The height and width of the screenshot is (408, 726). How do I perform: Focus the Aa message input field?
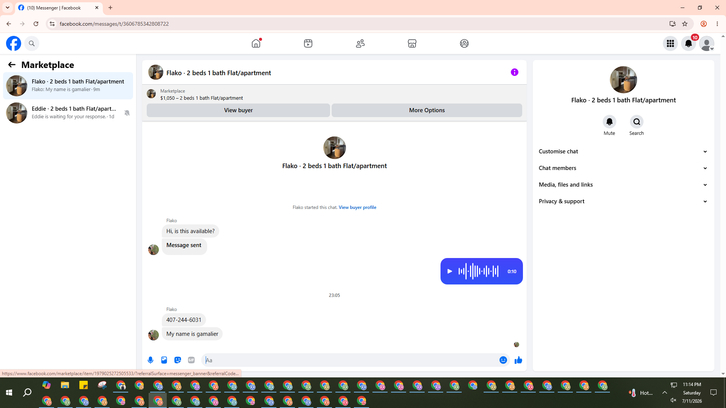(350, 360)
